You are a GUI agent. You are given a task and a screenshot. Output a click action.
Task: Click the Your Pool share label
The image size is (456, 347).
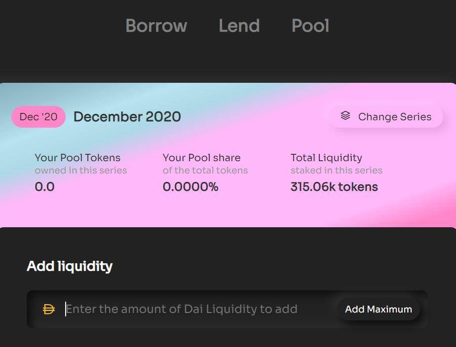coord(201,158)
